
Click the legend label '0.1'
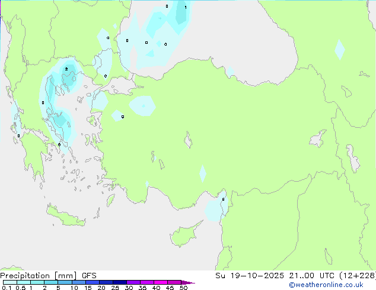coord(7,288)
